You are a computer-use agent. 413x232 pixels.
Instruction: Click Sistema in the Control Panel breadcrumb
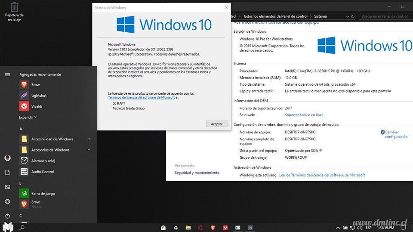(320, 16)
